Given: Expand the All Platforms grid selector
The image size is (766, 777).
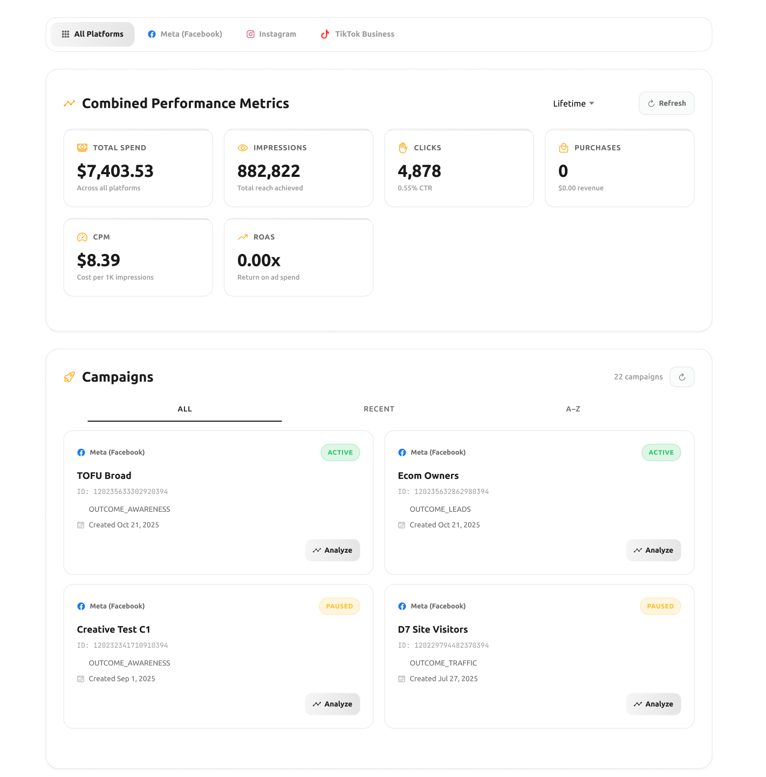Looking at the screenshot, I should coord(65,34).
